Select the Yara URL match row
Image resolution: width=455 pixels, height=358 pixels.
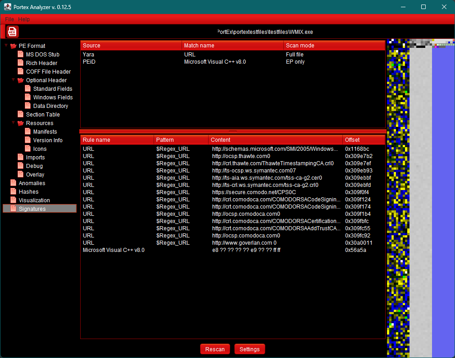click(233, 54)
